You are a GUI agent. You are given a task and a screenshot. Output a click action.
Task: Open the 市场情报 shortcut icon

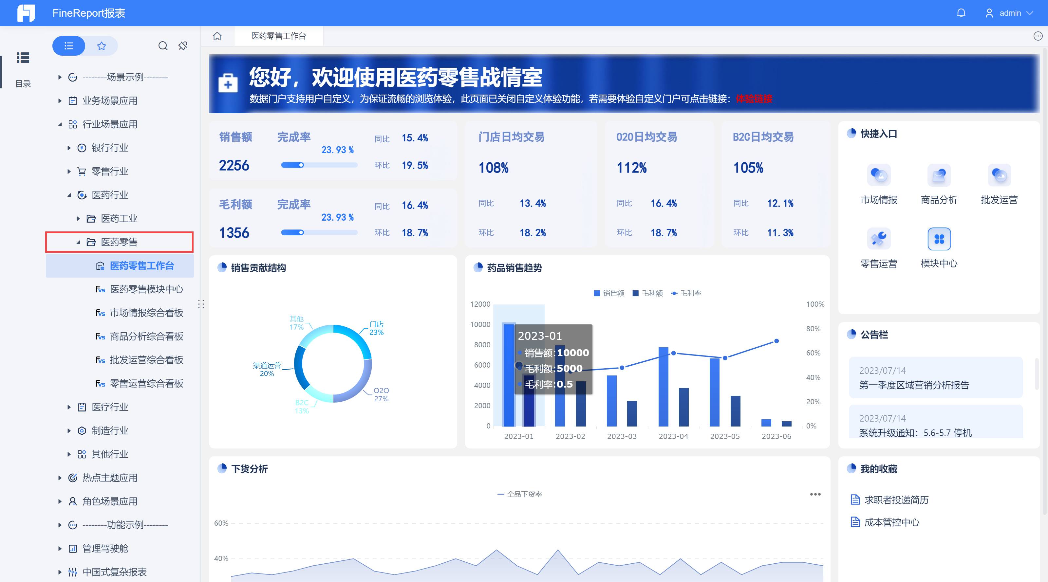click(878, 175)
